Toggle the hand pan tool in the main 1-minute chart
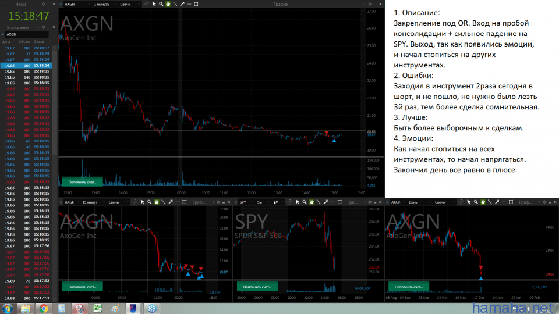The height and width of the screenshot is (314, 559). click(x=168, y=4)
